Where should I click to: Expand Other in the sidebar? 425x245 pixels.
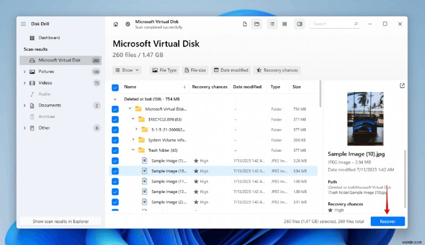(x=24, y=128)
